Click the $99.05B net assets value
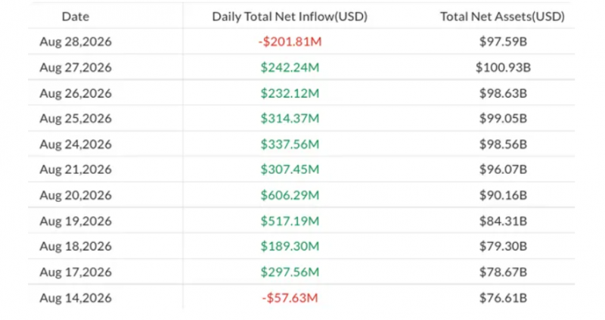Screen dimensions: 605x320 tap(503, 119)
